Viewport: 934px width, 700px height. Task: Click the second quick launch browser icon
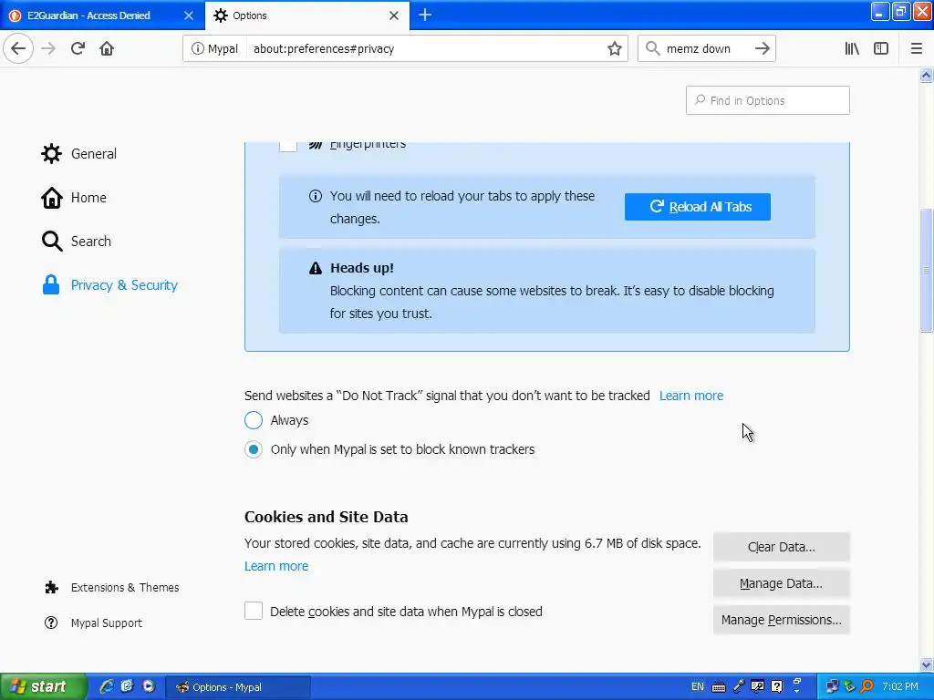point(127,686)
